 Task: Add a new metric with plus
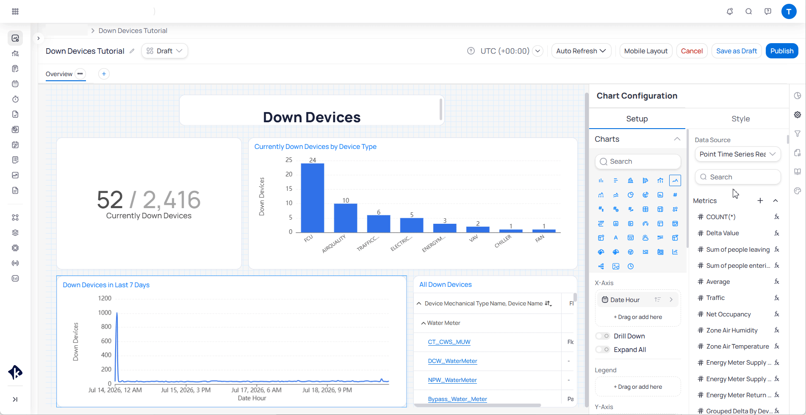(760, 201)
